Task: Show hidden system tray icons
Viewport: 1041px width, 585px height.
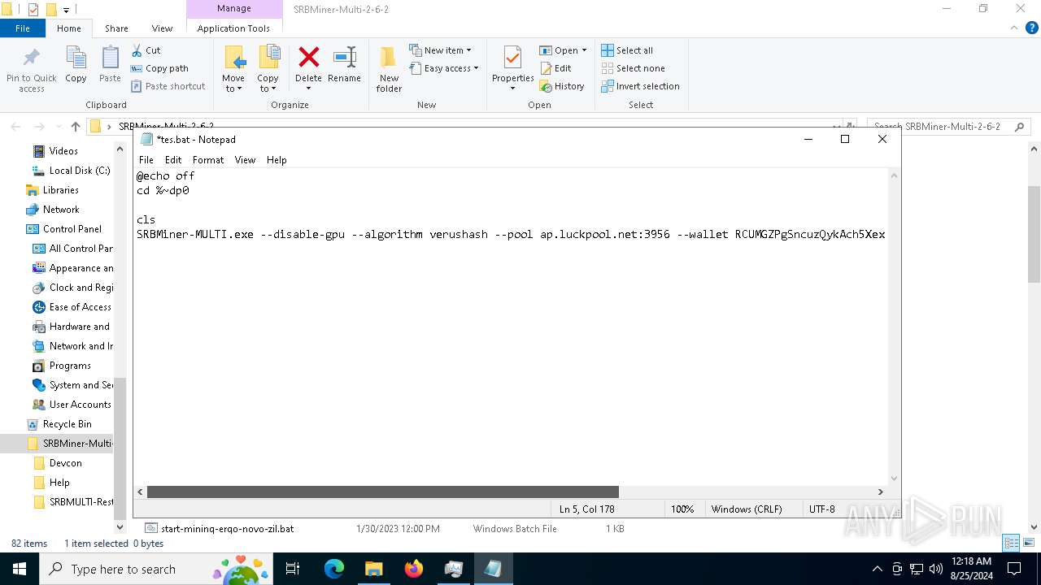Action: point(877,569)
